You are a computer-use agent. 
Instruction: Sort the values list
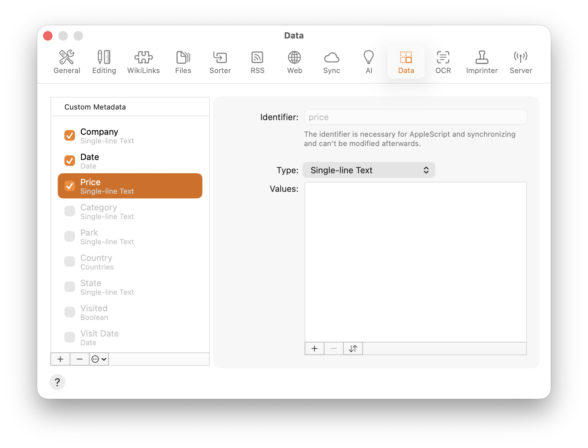(x=353, y=348)
